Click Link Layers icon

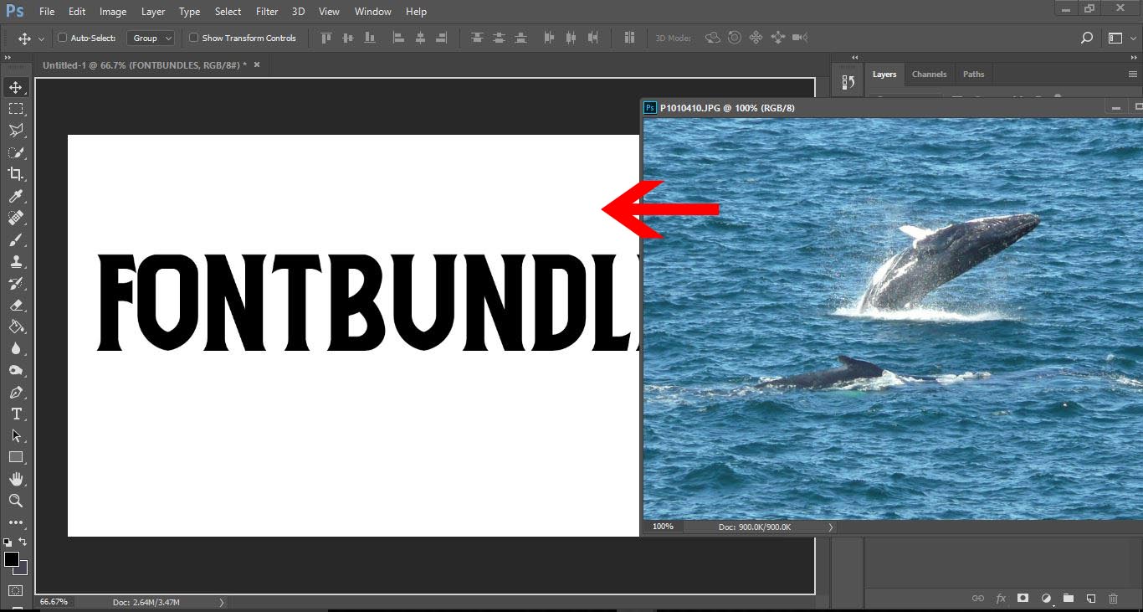978,599
